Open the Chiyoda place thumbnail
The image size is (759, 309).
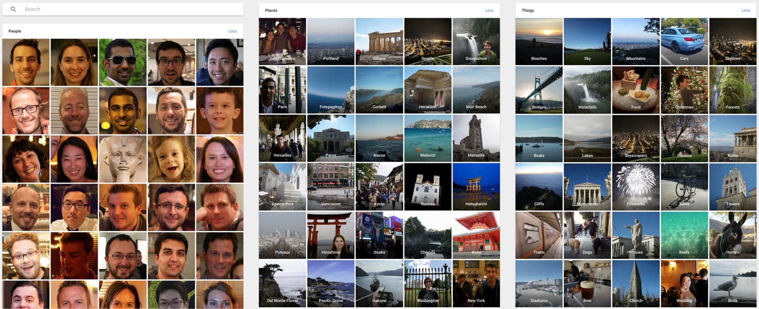[x=428, y=235]
